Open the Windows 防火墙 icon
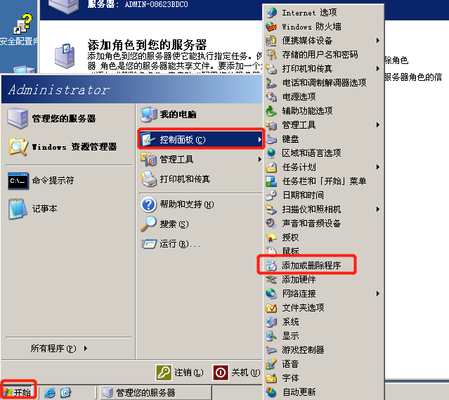 (x=271, y=27)
